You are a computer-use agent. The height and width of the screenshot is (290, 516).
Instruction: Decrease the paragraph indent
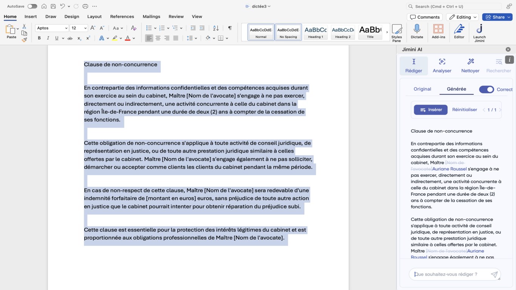193,28
